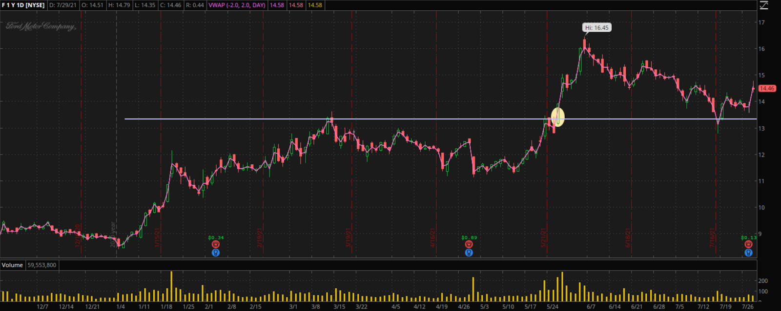781x311 pixels.
Task: Click the 5/24 date on time axis
Action: pyautogui.click(x=553, y=307)
